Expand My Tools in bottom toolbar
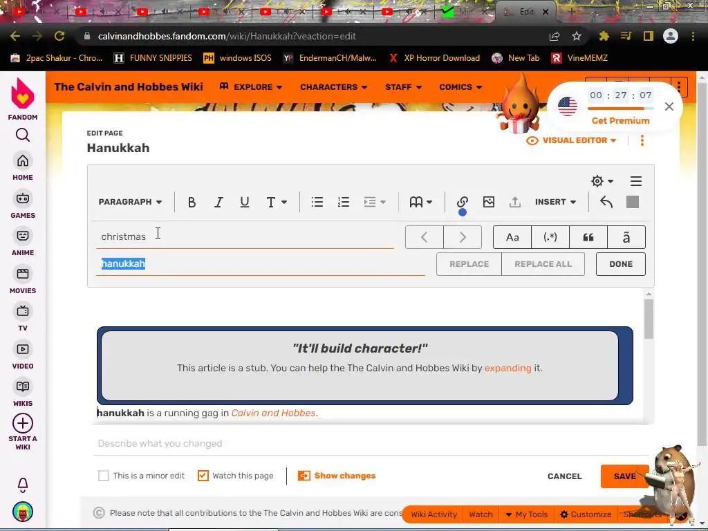Image resolution: width=708 pixels, height=531 pixels. pos(526,514)
